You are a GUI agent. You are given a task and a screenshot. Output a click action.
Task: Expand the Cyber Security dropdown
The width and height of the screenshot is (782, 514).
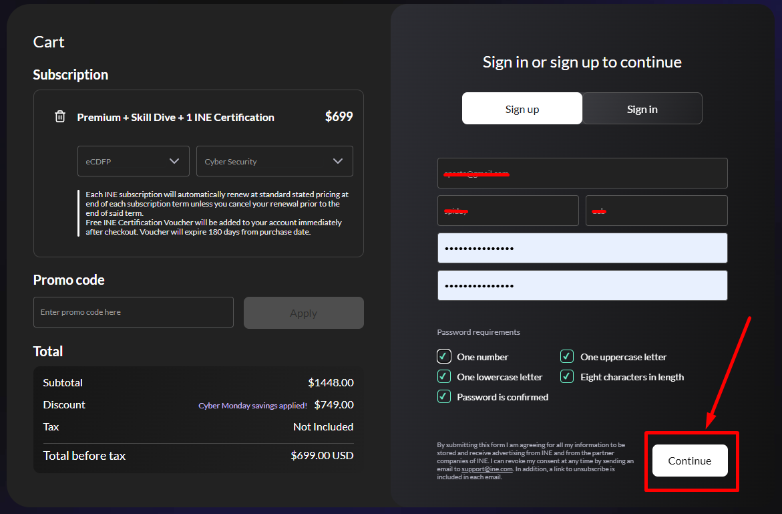274,161
